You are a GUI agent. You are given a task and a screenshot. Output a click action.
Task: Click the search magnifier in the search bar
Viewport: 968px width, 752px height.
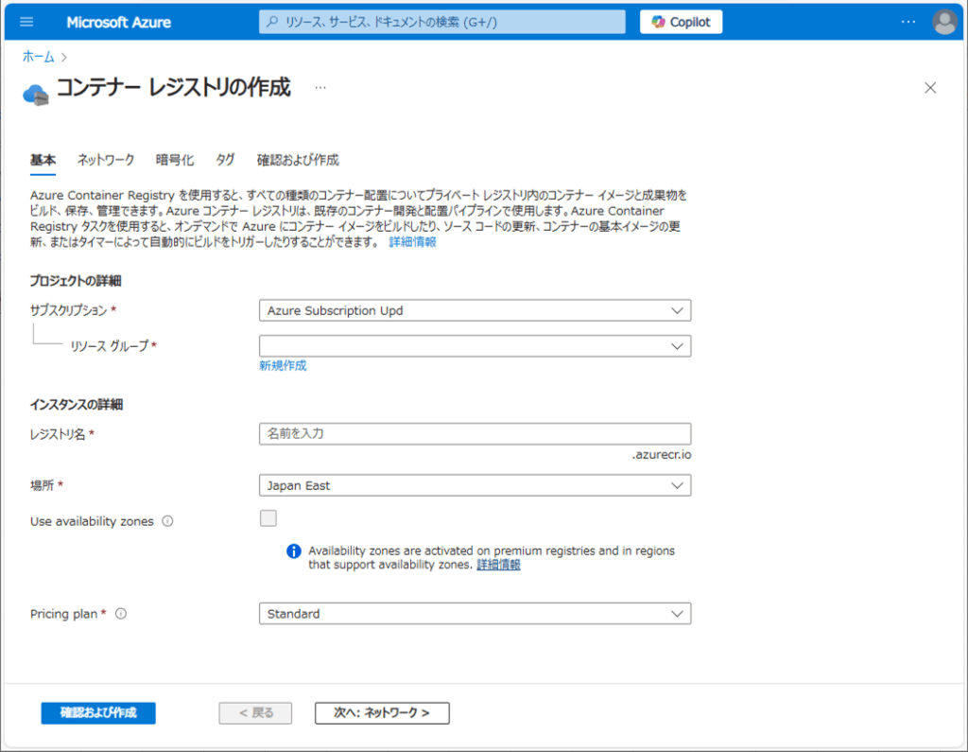271,21
